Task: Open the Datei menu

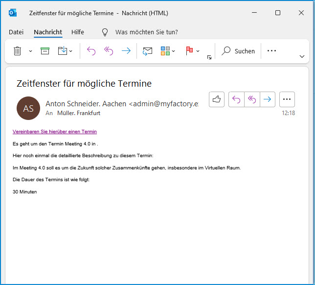Action: [x=16, y=32]
